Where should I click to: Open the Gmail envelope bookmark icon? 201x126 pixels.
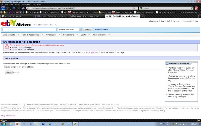(17, 12)
